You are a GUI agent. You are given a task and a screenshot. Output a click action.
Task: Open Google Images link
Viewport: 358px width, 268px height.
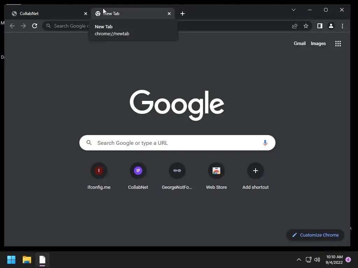pyautogui.click(x=318, y=44)
